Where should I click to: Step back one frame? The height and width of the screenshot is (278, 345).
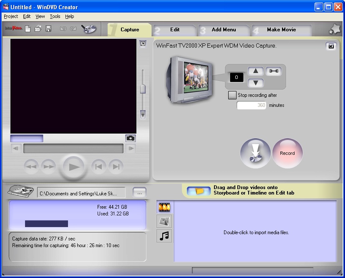(x=16, y=148)
